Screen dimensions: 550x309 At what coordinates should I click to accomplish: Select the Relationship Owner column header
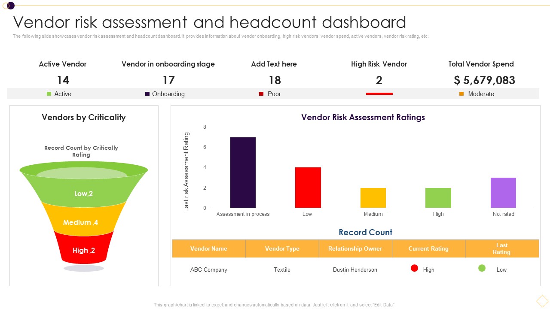(x=355, y=248)
